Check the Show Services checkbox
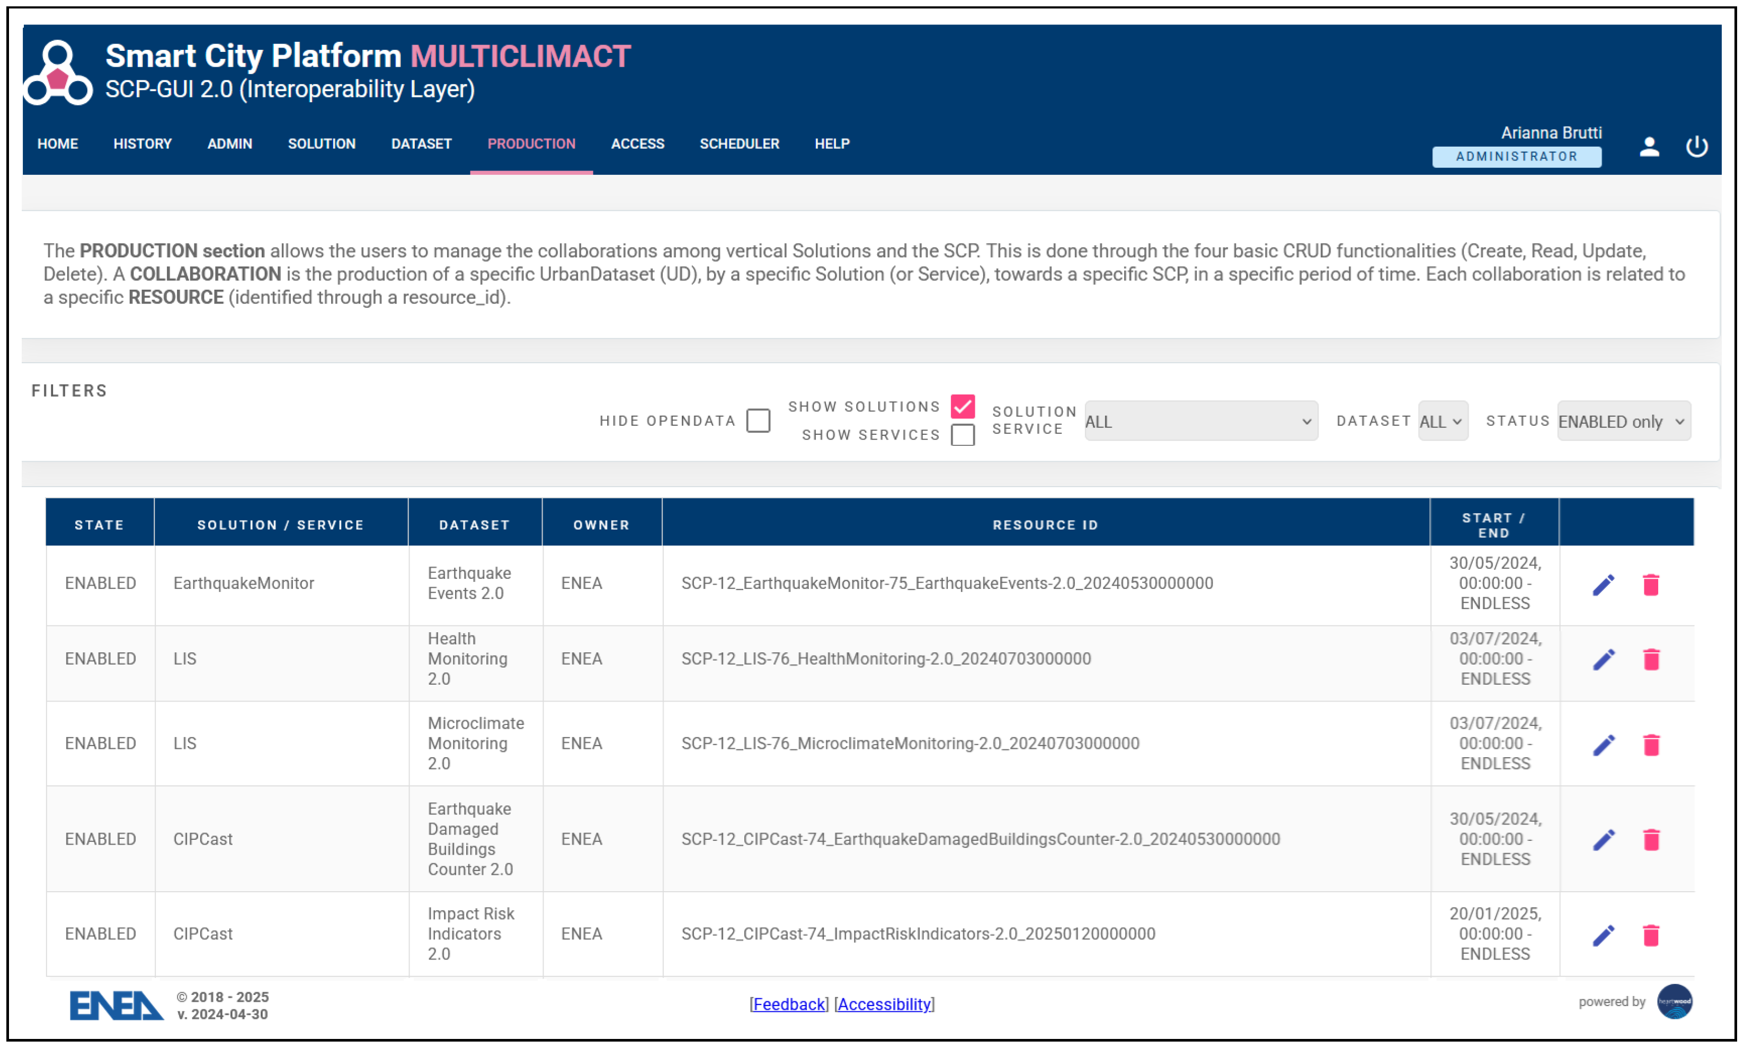 (962, 435)
